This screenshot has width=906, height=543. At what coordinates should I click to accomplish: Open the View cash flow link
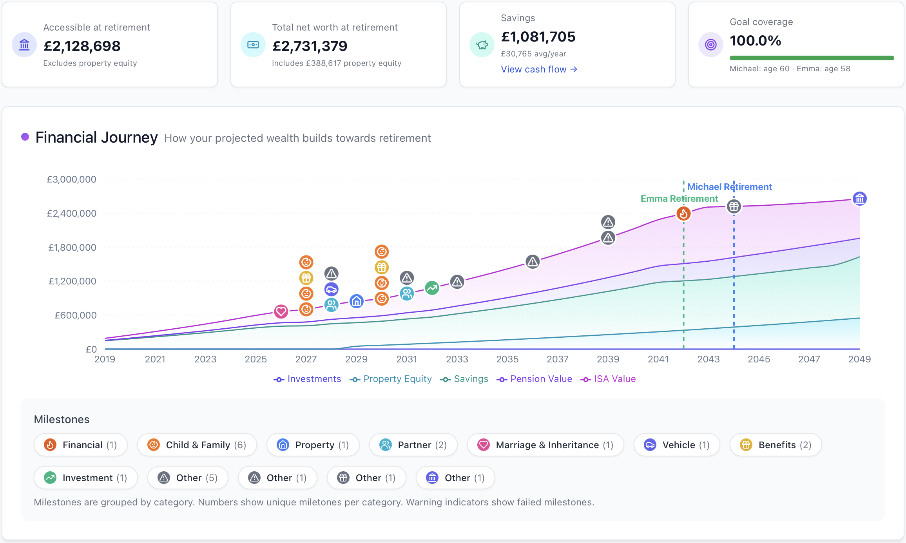[x=539, y=69]
